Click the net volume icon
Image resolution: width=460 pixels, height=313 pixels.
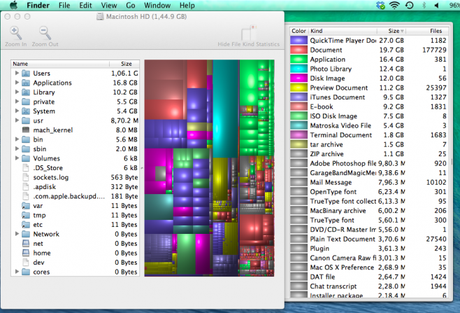point(26,244)
